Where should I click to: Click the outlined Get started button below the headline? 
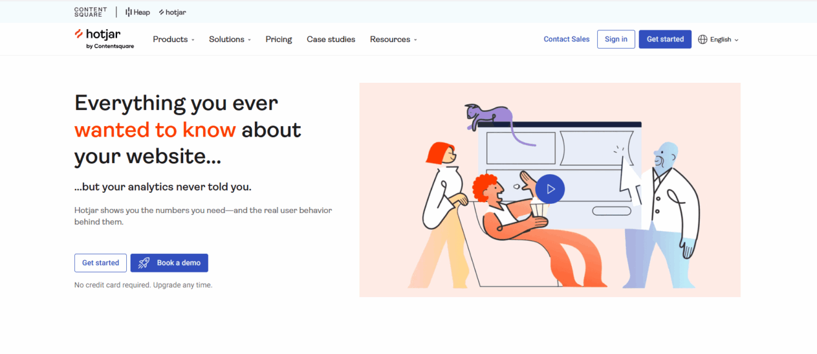coord(100,263)
